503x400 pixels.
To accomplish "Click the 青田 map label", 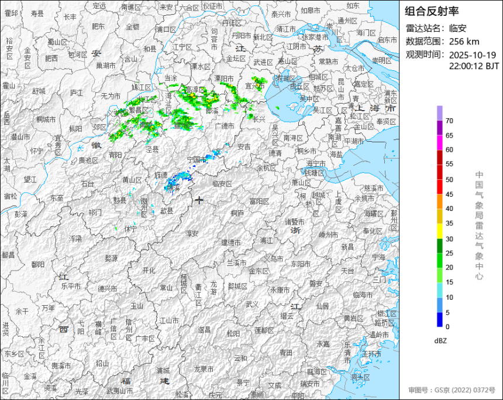I will 286,353.
